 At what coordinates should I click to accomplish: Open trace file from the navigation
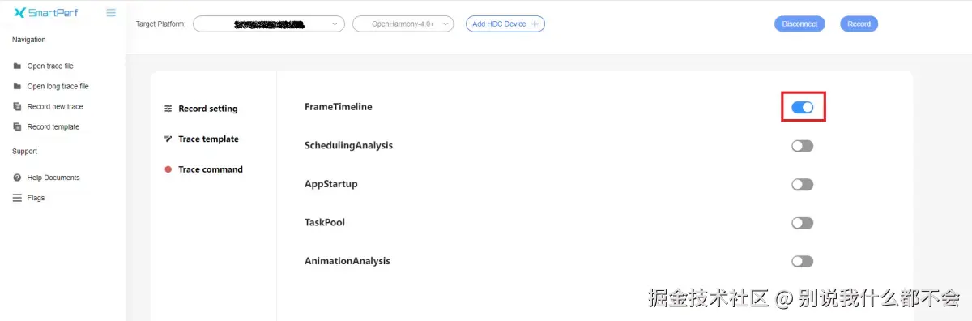[x=50, y=66]
